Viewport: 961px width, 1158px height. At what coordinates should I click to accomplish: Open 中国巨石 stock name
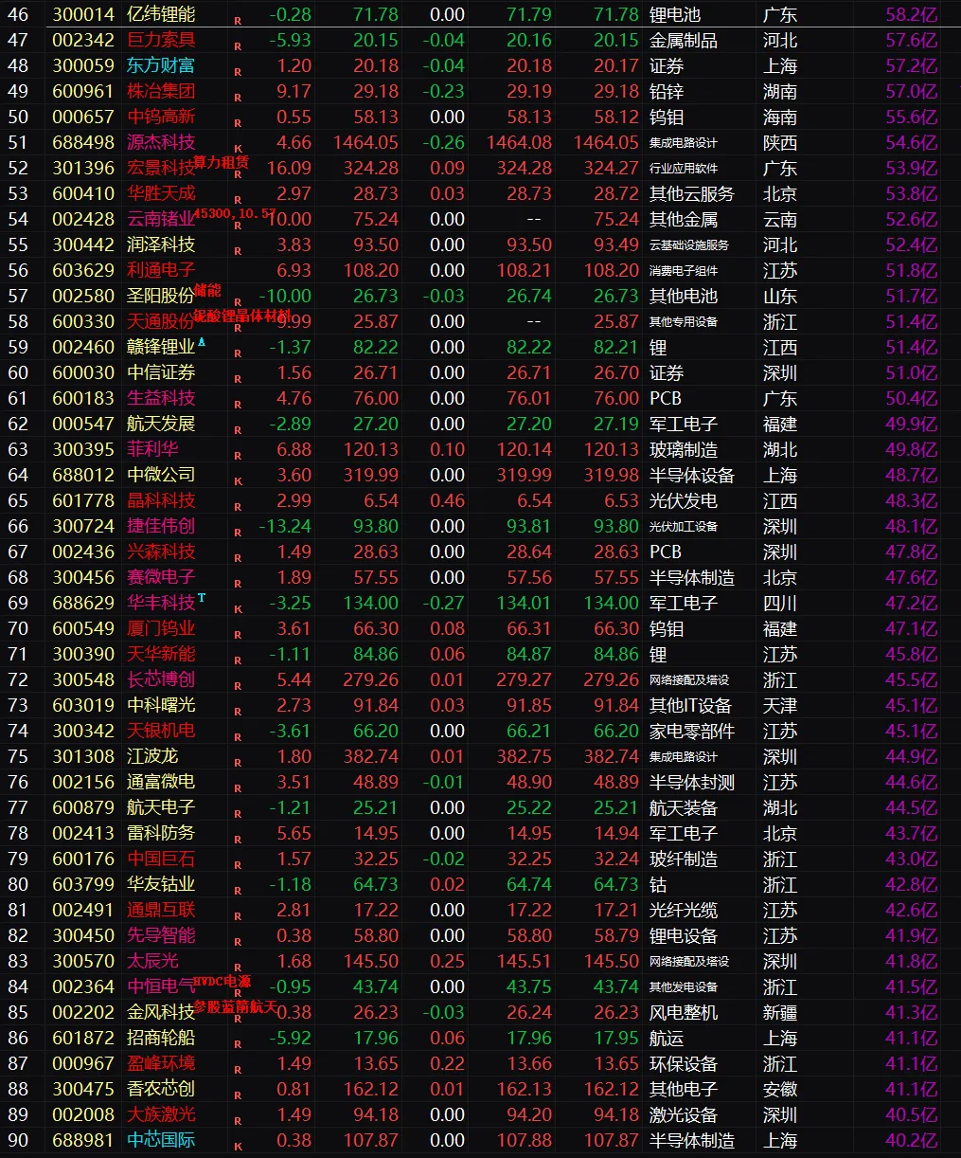pos(161,859)
